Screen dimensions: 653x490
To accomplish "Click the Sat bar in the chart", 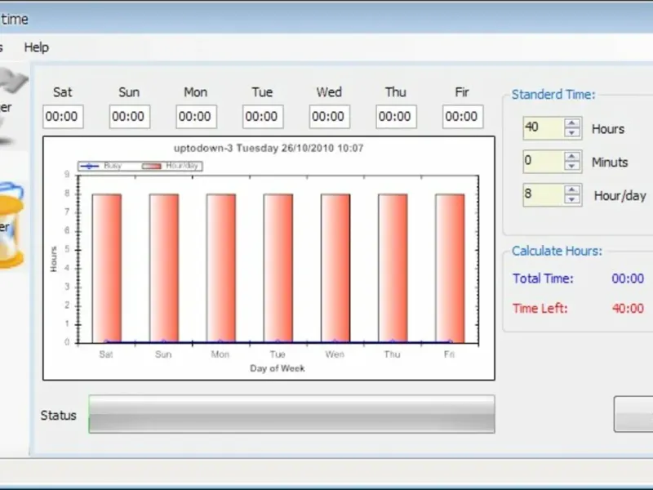I will coord(107,268).
